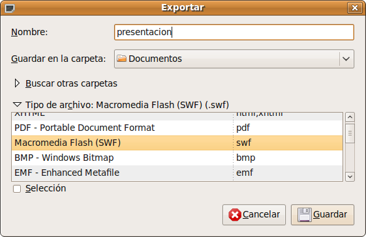Select the partially visible XHTML row
The width and height of the screenshot is (366, 237).
click(177, 117)
